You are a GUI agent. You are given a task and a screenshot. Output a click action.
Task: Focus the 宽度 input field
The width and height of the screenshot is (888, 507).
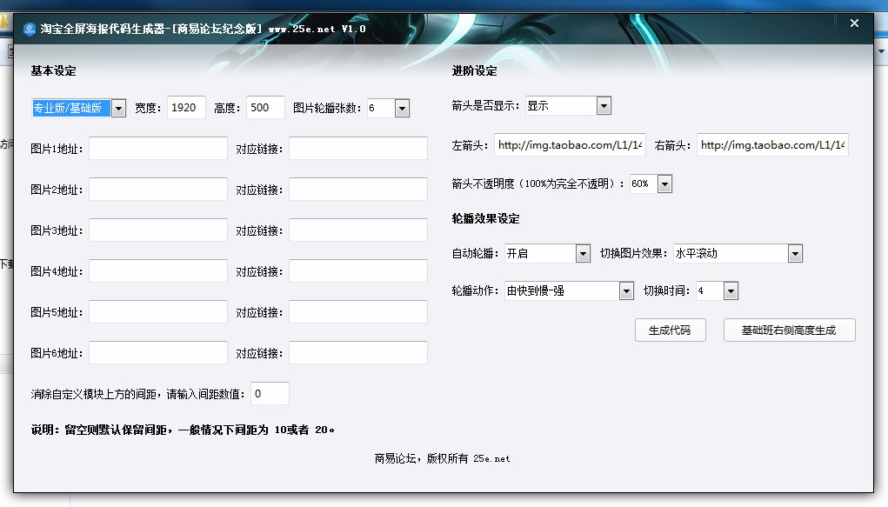186,108
